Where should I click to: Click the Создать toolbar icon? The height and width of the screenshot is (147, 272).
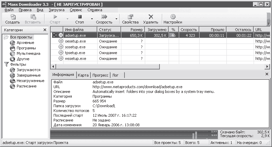pos(13,17)
